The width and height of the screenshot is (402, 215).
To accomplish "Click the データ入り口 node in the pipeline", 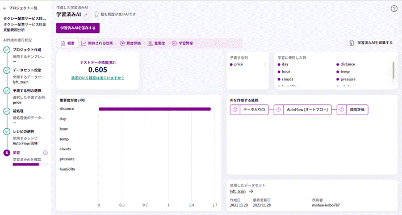I will tap(249, 109).
